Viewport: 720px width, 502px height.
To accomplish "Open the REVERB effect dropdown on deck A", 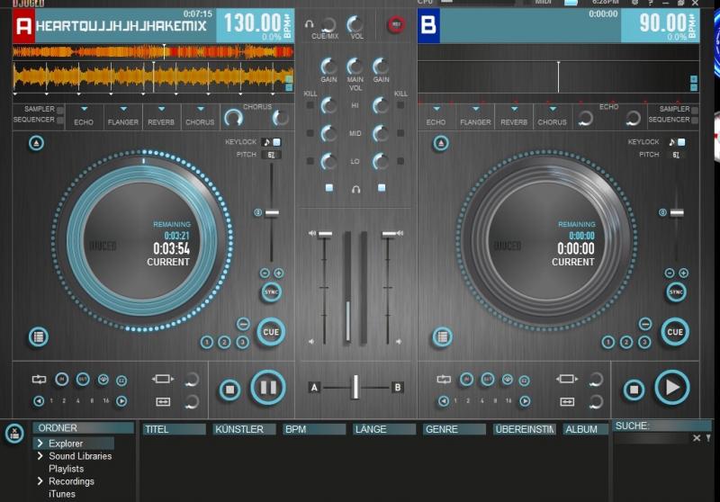I will pyautogui.click(x=161, y=109).
